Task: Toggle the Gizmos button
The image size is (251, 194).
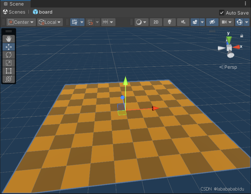Action: [x=240, y=22]
